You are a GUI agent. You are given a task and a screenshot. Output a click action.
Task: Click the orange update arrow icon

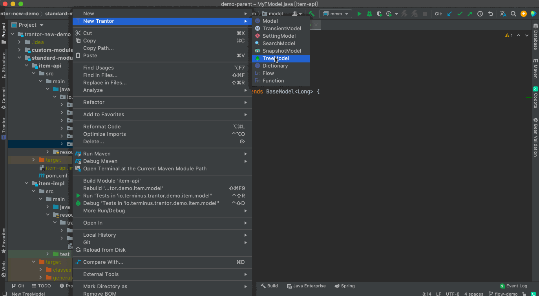click(x=524, y=14)
